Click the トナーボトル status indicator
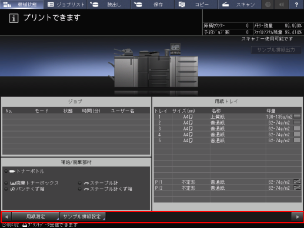 6,171
